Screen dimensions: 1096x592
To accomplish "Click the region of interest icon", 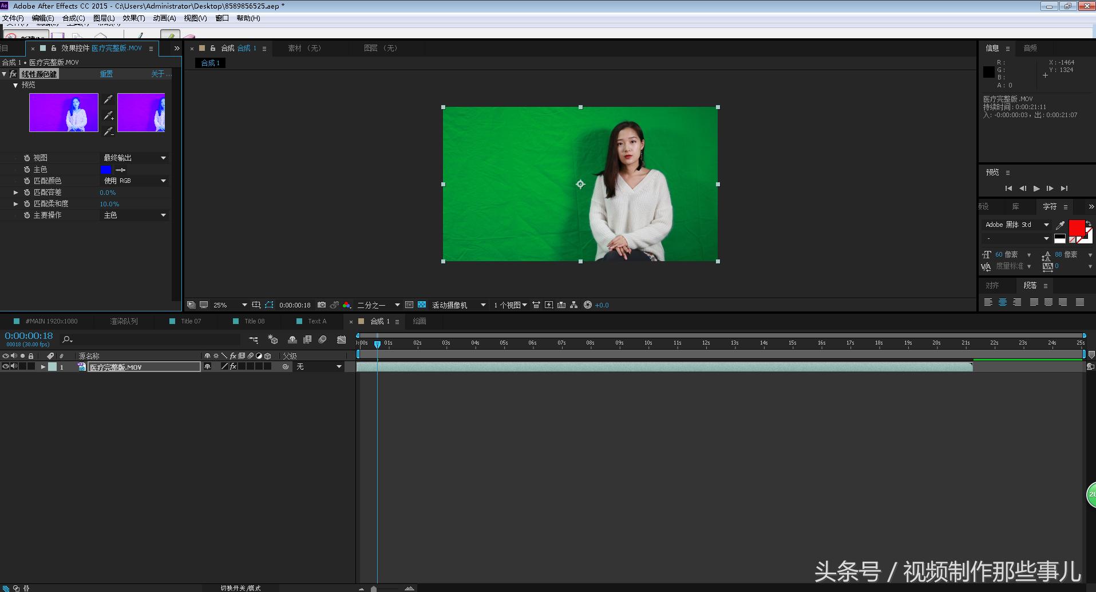I will pyautogui.click(x=409, y=305).
